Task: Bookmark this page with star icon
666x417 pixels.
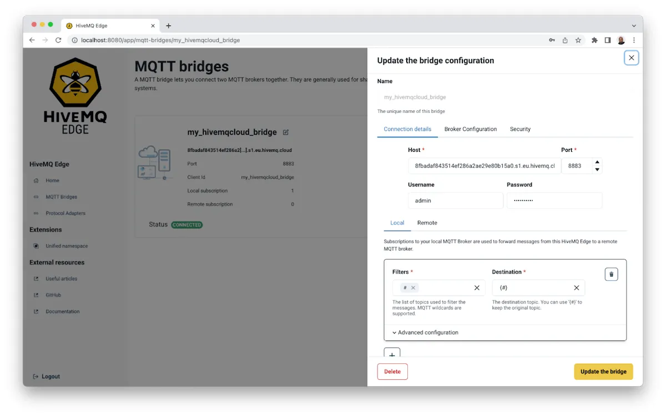Action: pyautogui.click(x=578, y=40)
